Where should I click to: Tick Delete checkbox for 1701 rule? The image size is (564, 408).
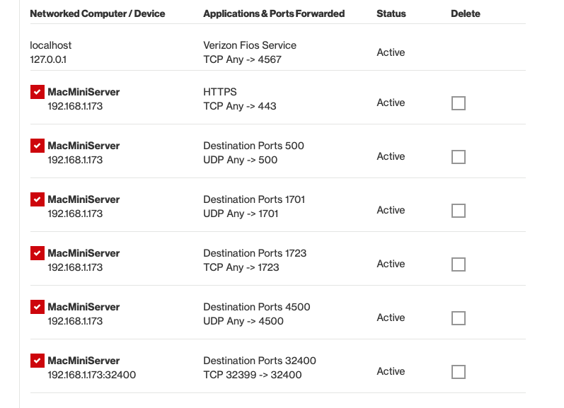coord(459,211)
